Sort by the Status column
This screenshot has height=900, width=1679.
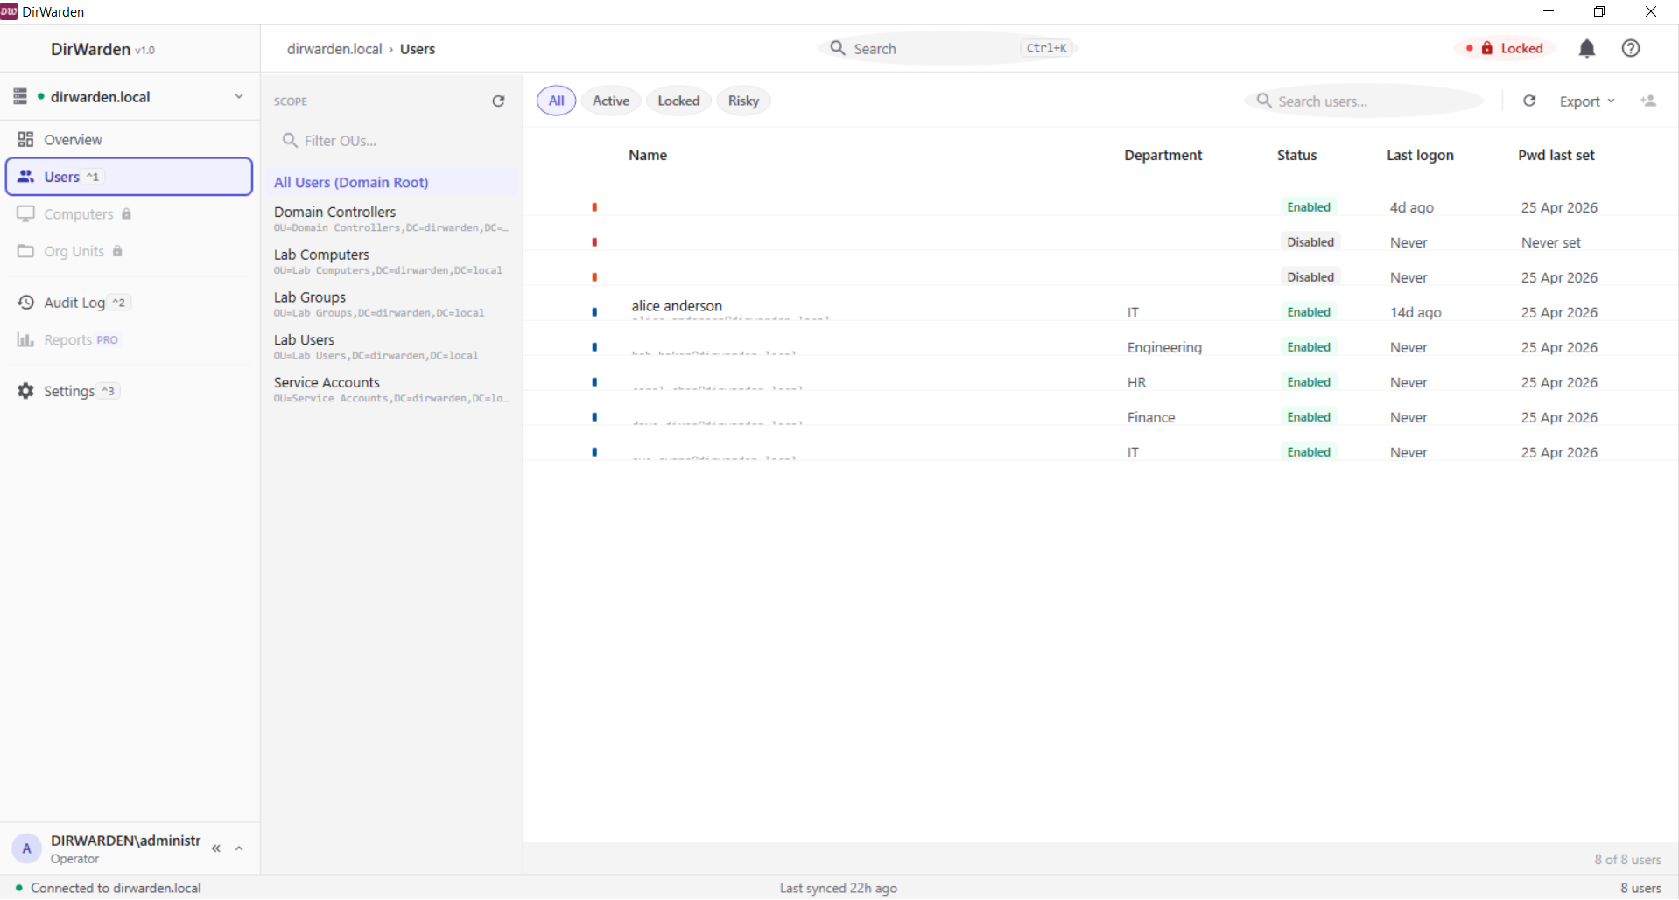pos(1296,155)
